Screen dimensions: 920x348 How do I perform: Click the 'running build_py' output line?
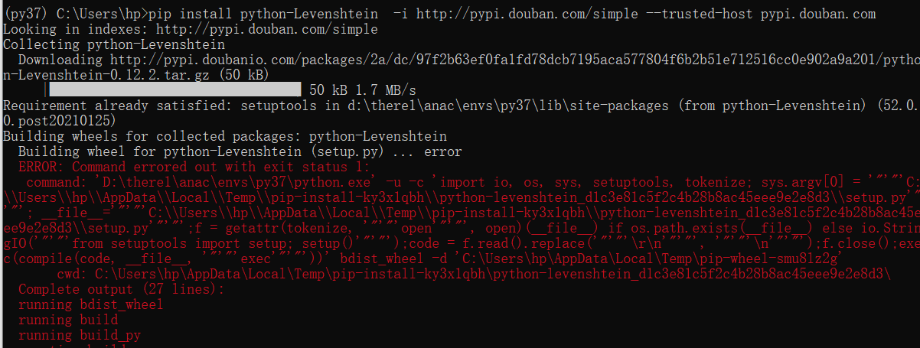tap(80, 335)
